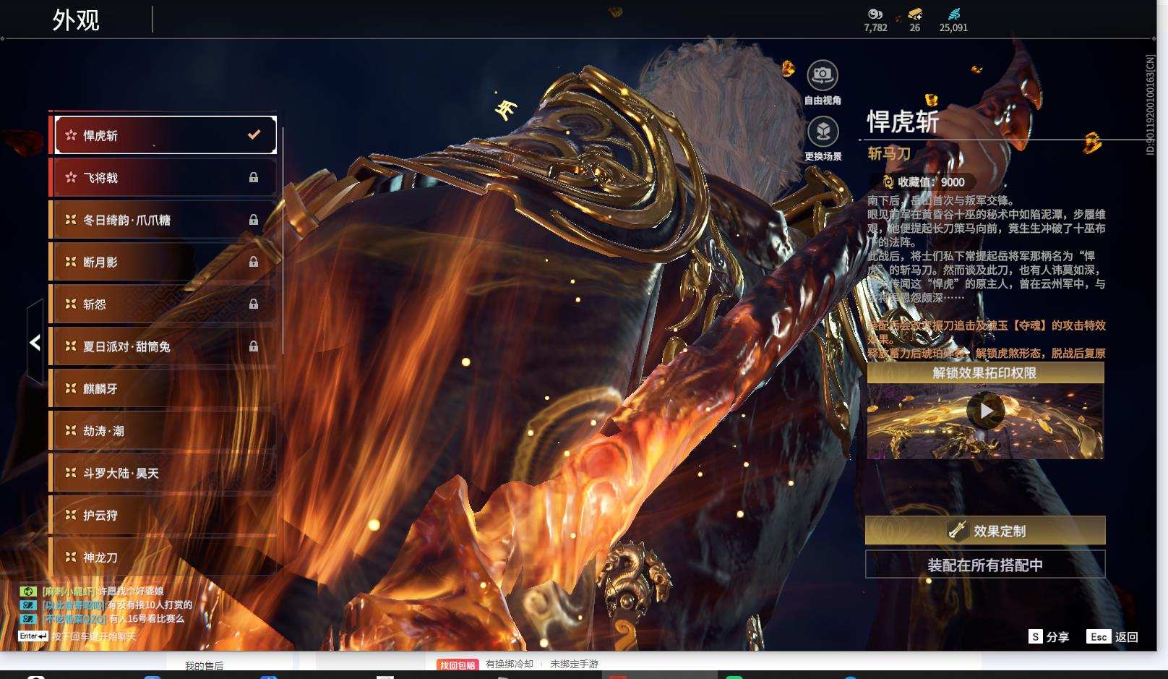Open the 自由视角 free camera icon

click(822, 74)
